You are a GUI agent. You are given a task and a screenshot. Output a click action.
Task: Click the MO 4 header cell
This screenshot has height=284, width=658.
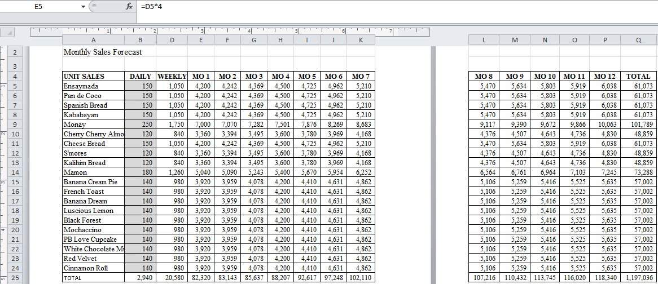280,77
